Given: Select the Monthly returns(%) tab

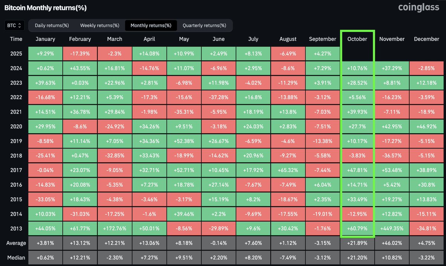Looking at the screenshot, I should tap(151, 26).
